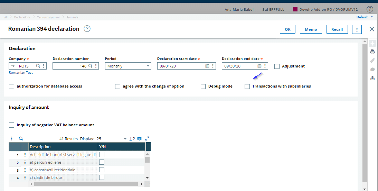Tick Y/N for constructii rezidentiale row
Image resolution: width=378 pixels, height=191 pixels.
[x=102, y=170]
